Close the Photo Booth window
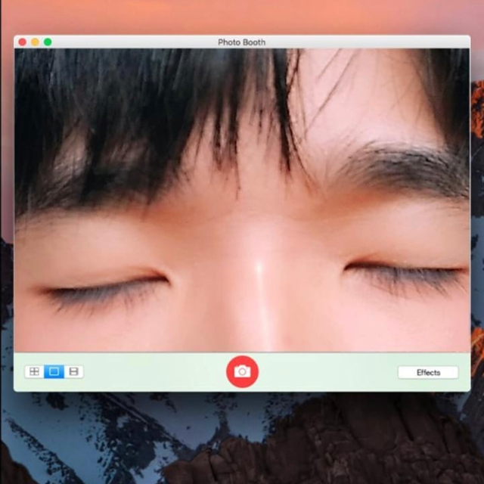 coord(23,42)
